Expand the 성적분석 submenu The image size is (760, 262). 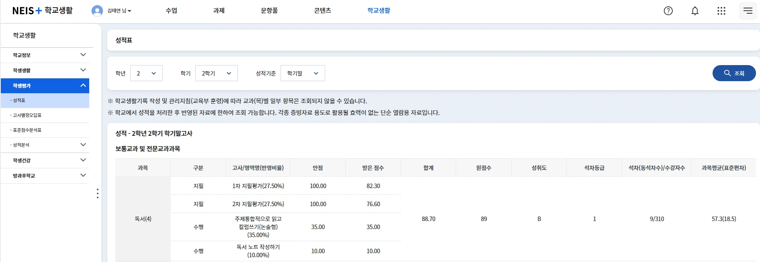45,145
